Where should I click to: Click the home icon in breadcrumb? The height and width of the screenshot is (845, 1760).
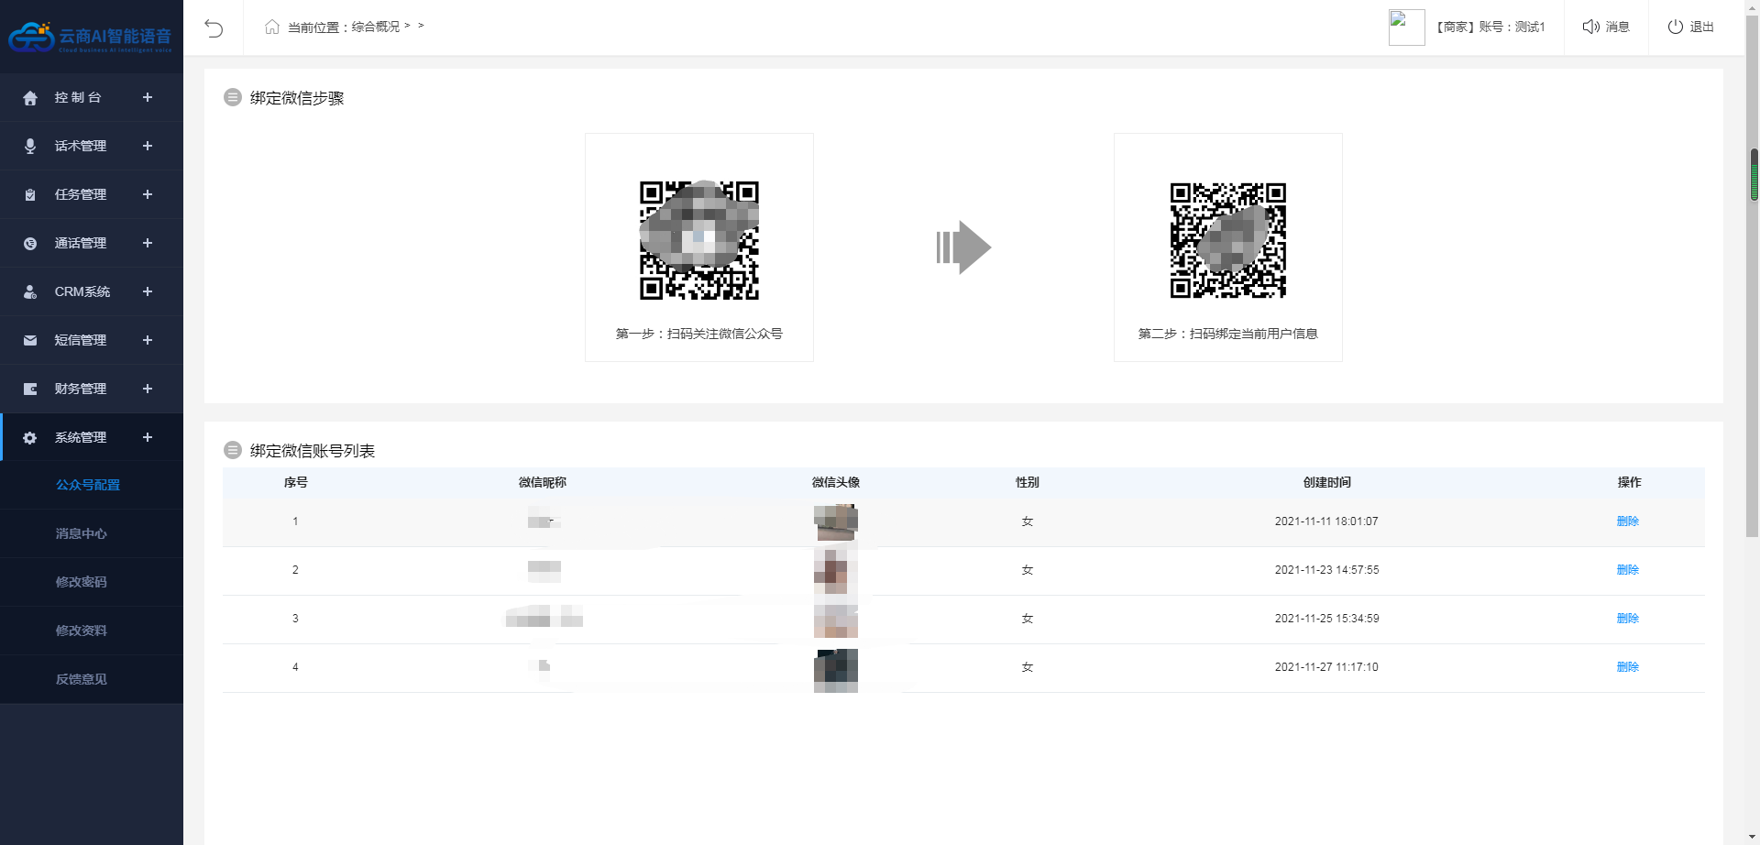272,27
